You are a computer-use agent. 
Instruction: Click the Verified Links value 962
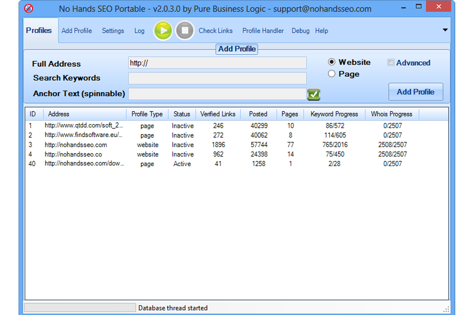[218, 154]
